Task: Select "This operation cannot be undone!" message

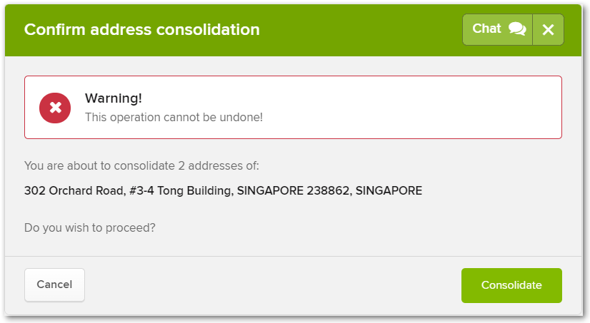Action: pyautogui.click(x=174, y=117)
